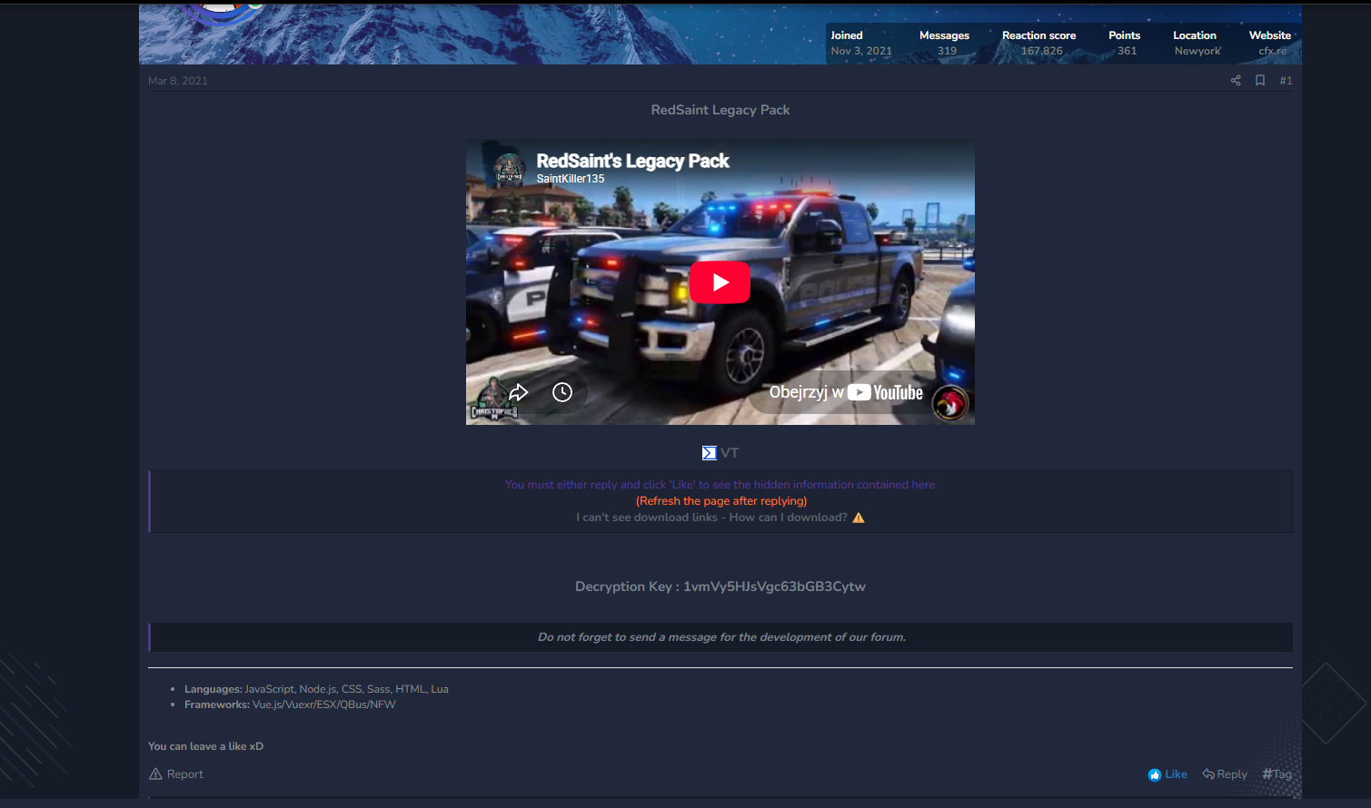
Task: Click the Joined date Nov 3, 2021
Action: point(861,51)
